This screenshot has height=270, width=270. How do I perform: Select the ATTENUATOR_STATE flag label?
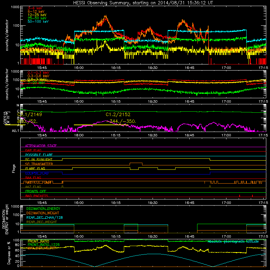coord(41,146)
